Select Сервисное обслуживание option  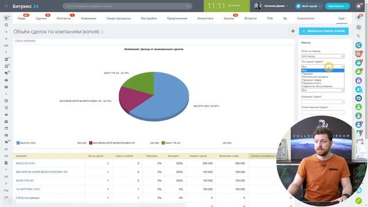point(323,86)
